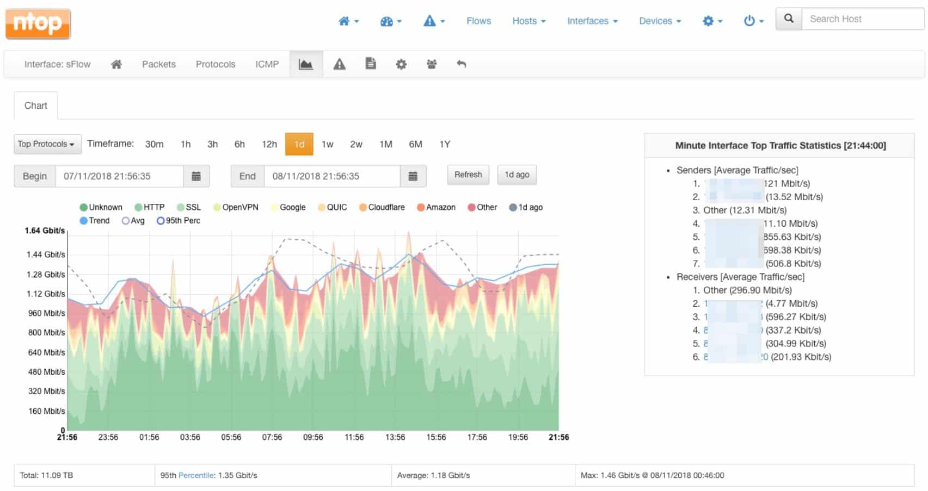Open the Begin date calendar picker
This screenshot has width=928, height=491.
[196, 176]
